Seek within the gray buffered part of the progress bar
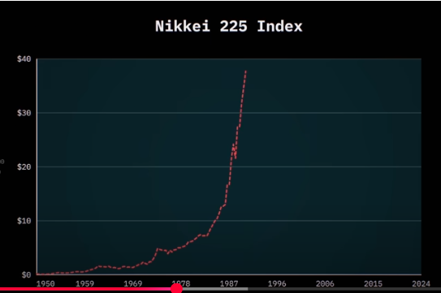441x293 pixels. [215, 289]
